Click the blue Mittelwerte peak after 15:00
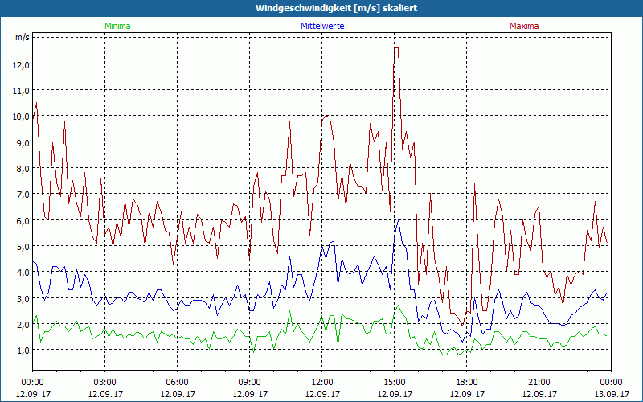The width and height of the screenshot is (643, 402). [x=398, y=220]
